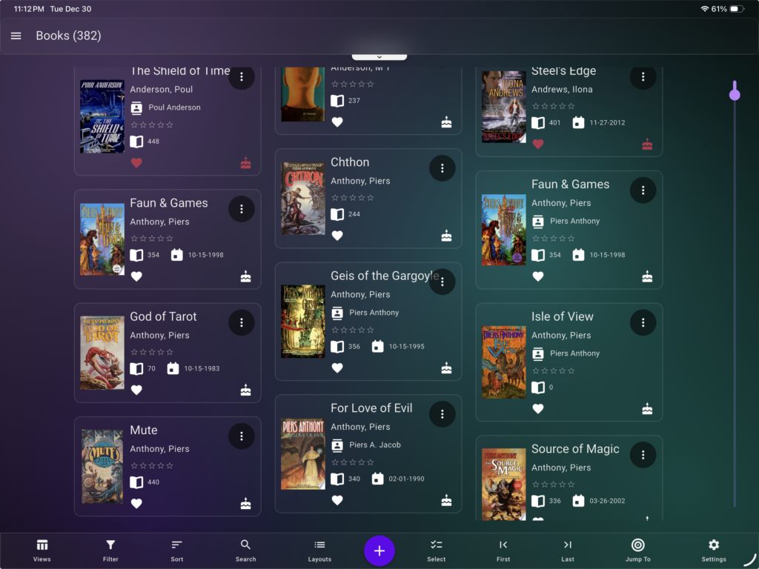
Task: Open Settings from bottom bar
Action: [x=714, y=550]
